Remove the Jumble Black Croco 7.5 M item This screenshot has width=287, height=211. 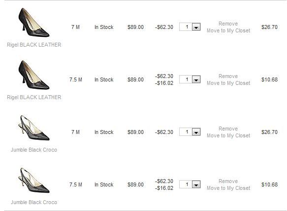coord(228,181)
